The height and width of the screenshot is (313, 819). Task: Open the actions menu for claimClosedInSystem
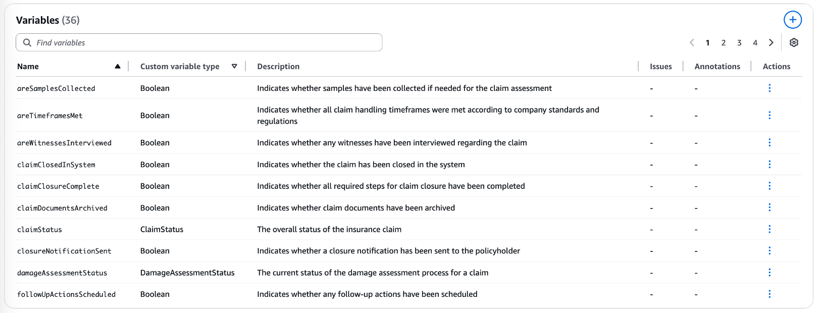[x=770, y=164]
